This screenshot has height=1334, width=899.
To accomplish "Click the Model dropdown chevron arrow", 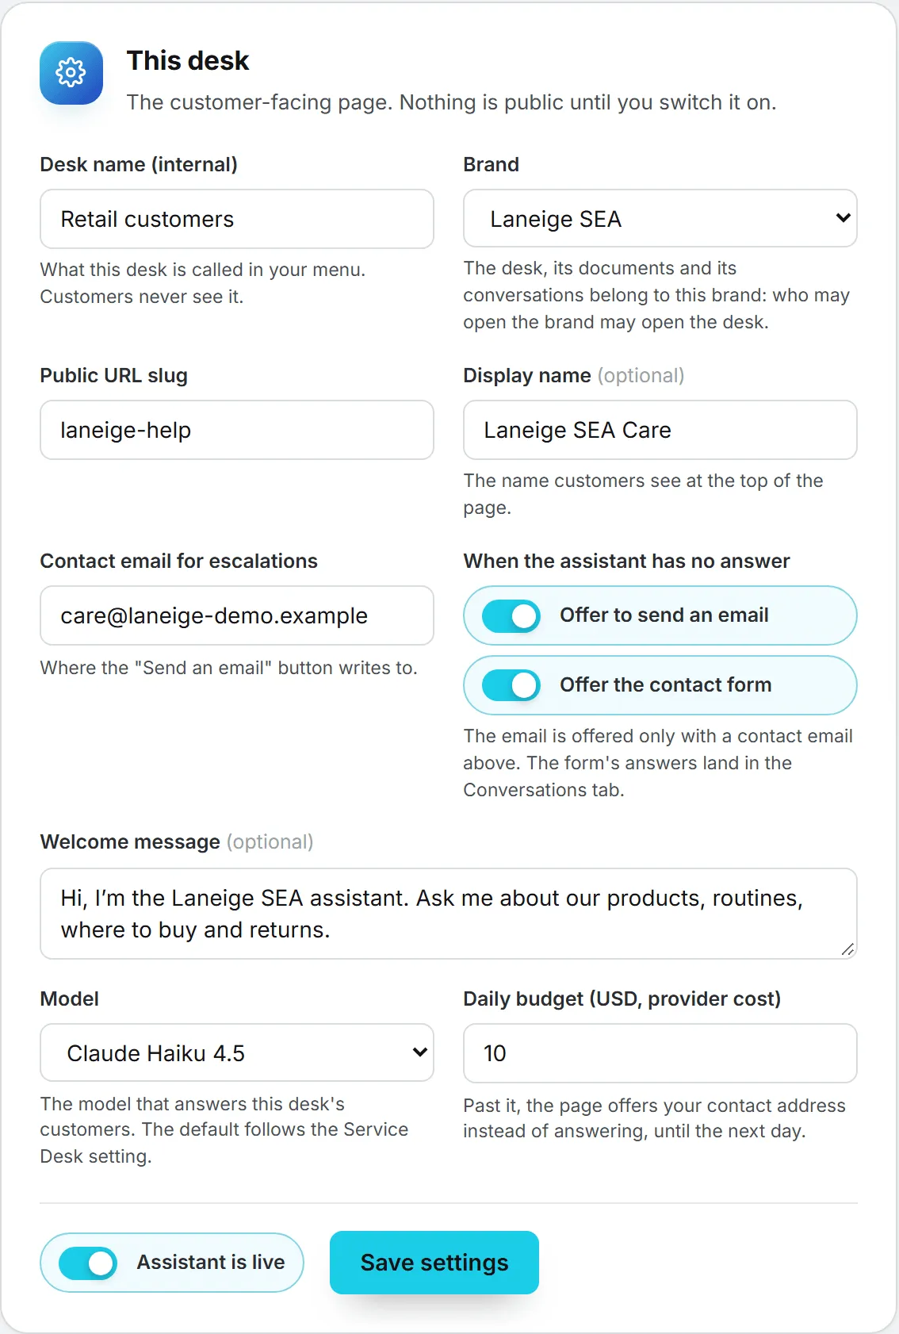I will point(420,1052).
